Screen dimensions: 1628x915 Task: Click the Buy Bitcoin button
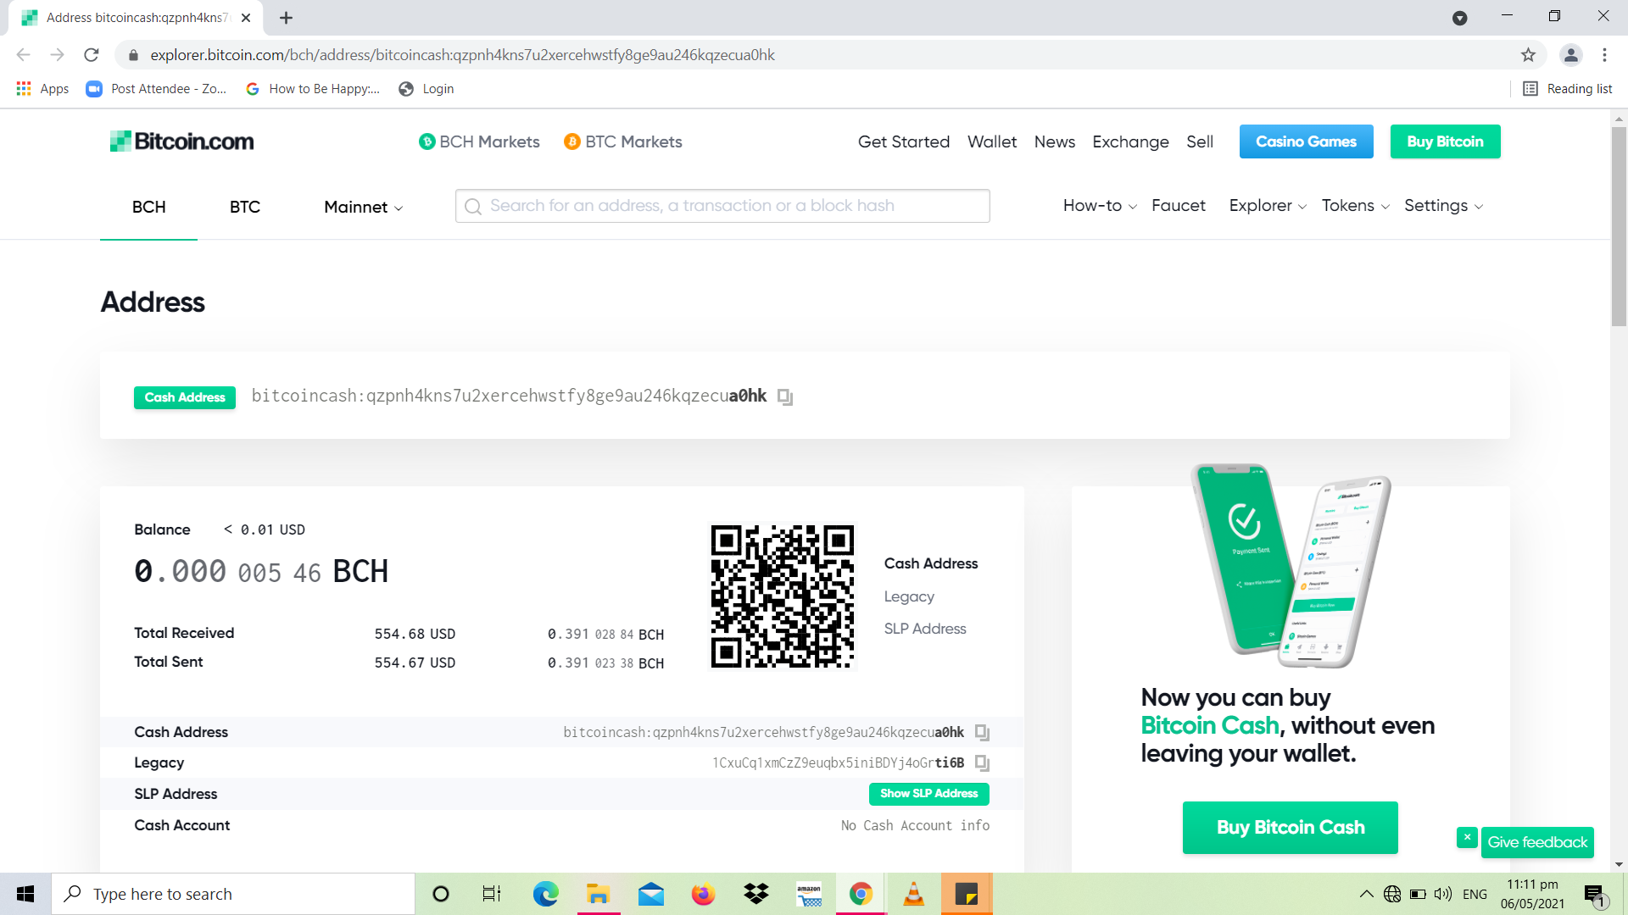[1445, 141]
